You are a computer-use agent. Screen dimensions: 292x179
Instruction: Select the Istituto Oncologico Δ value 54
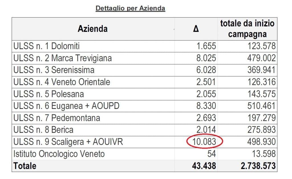(x=212, y=154)
